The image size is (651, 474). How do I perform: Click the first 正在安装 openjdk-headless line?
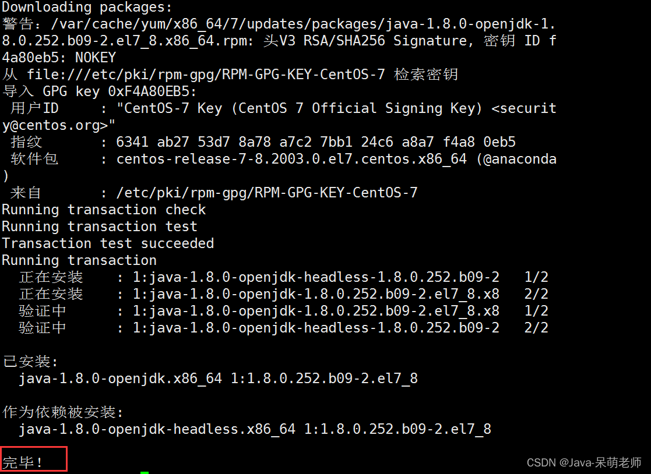click(x=283, y=277)
